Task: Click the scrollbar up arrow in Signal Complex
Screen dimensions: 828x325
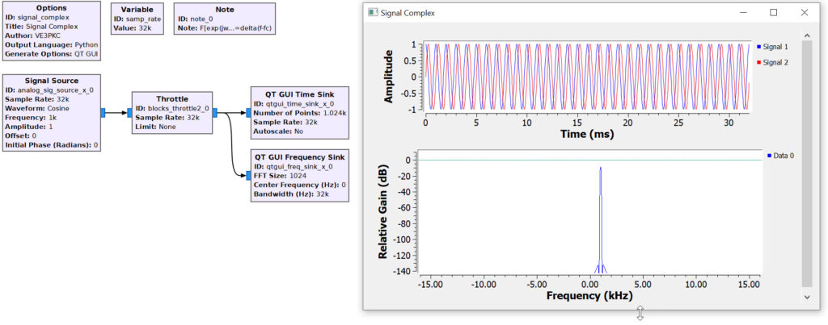Action: pyautogui.click(x=805, y=35)
